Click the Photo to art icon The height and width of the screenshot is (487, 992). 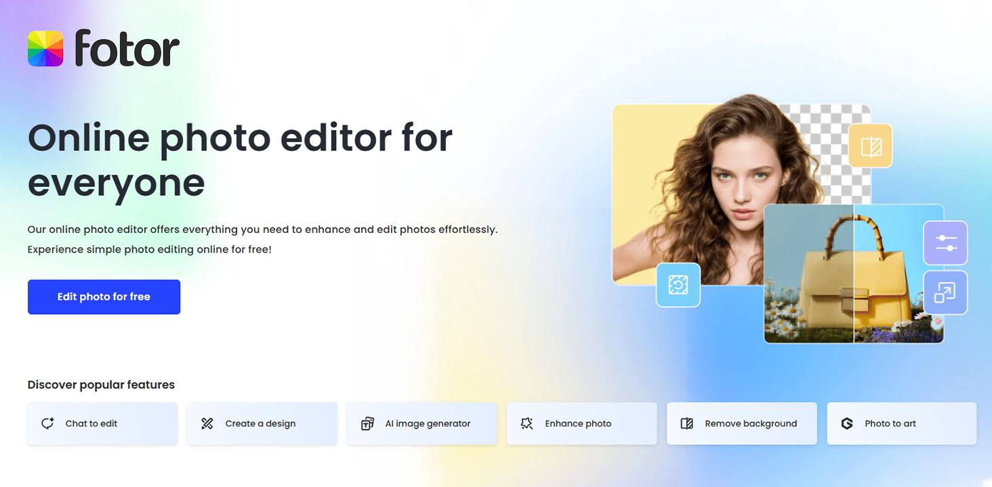coord(847,423)
